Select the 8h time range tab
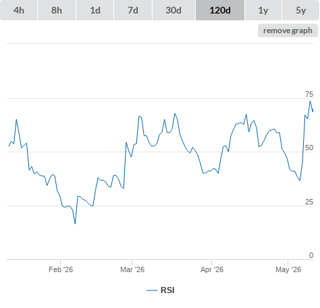This screenshot has width=320, height=308. click(x=57, y=10)
